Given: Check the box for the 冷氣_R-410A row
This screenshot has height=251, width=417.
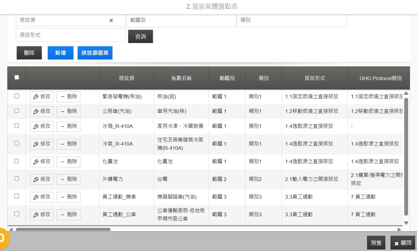Looking at the screenshot, I should (17, 143).
